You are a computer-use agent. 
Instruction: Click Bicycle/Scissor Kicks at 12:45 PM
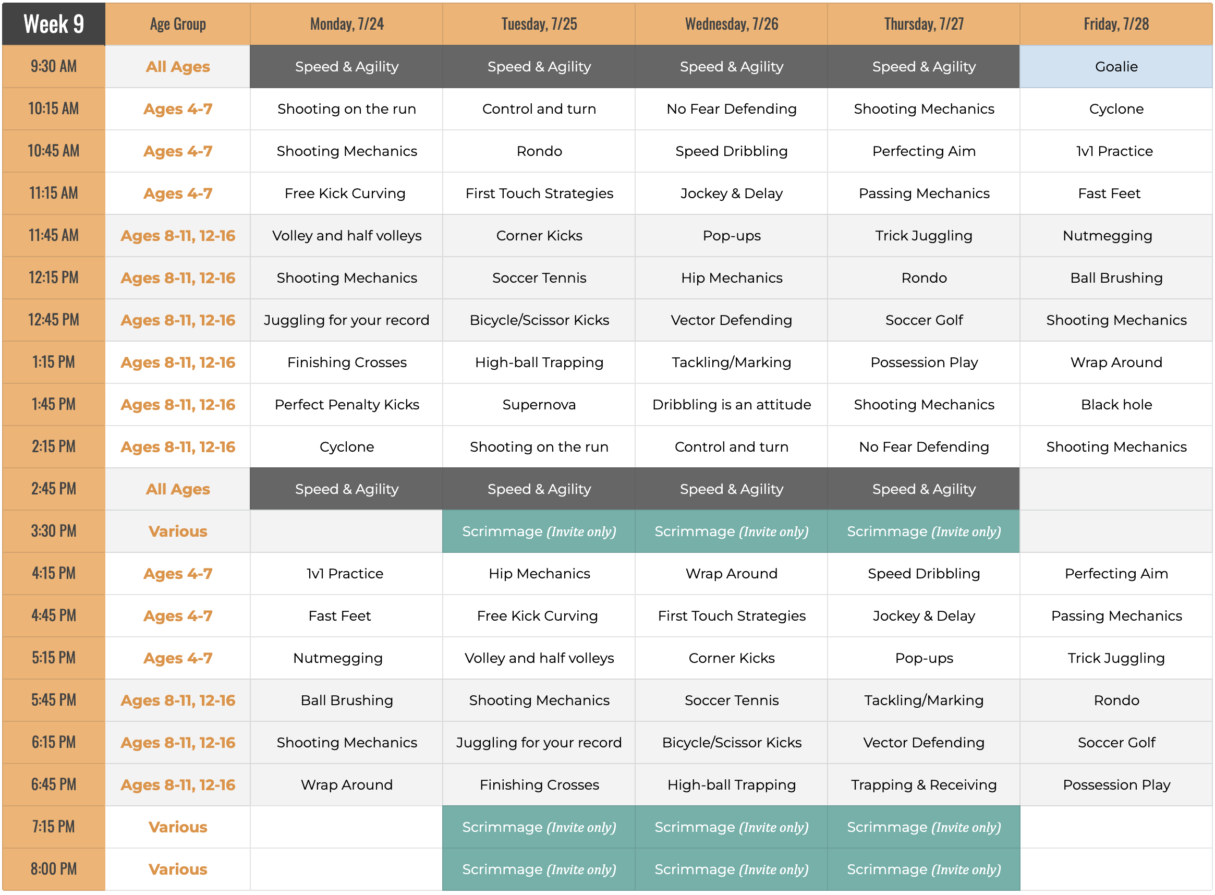(539, 320)
